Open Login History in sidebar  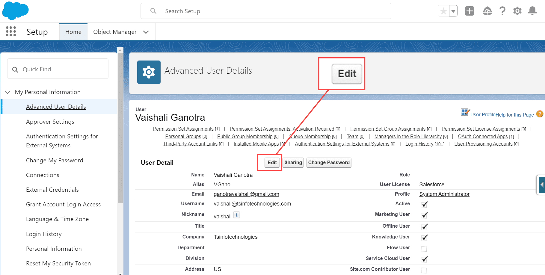pos(44,234)
